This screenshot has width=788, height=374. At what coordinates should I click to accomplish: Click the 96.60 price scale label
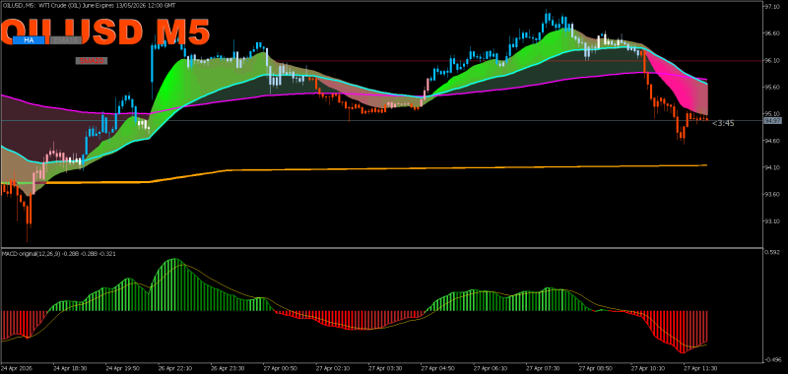point(773,33)
